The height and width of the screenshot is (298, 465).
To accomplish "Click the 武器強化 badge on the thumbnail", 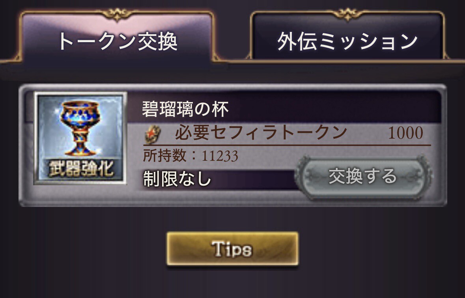I will (80, 169).
